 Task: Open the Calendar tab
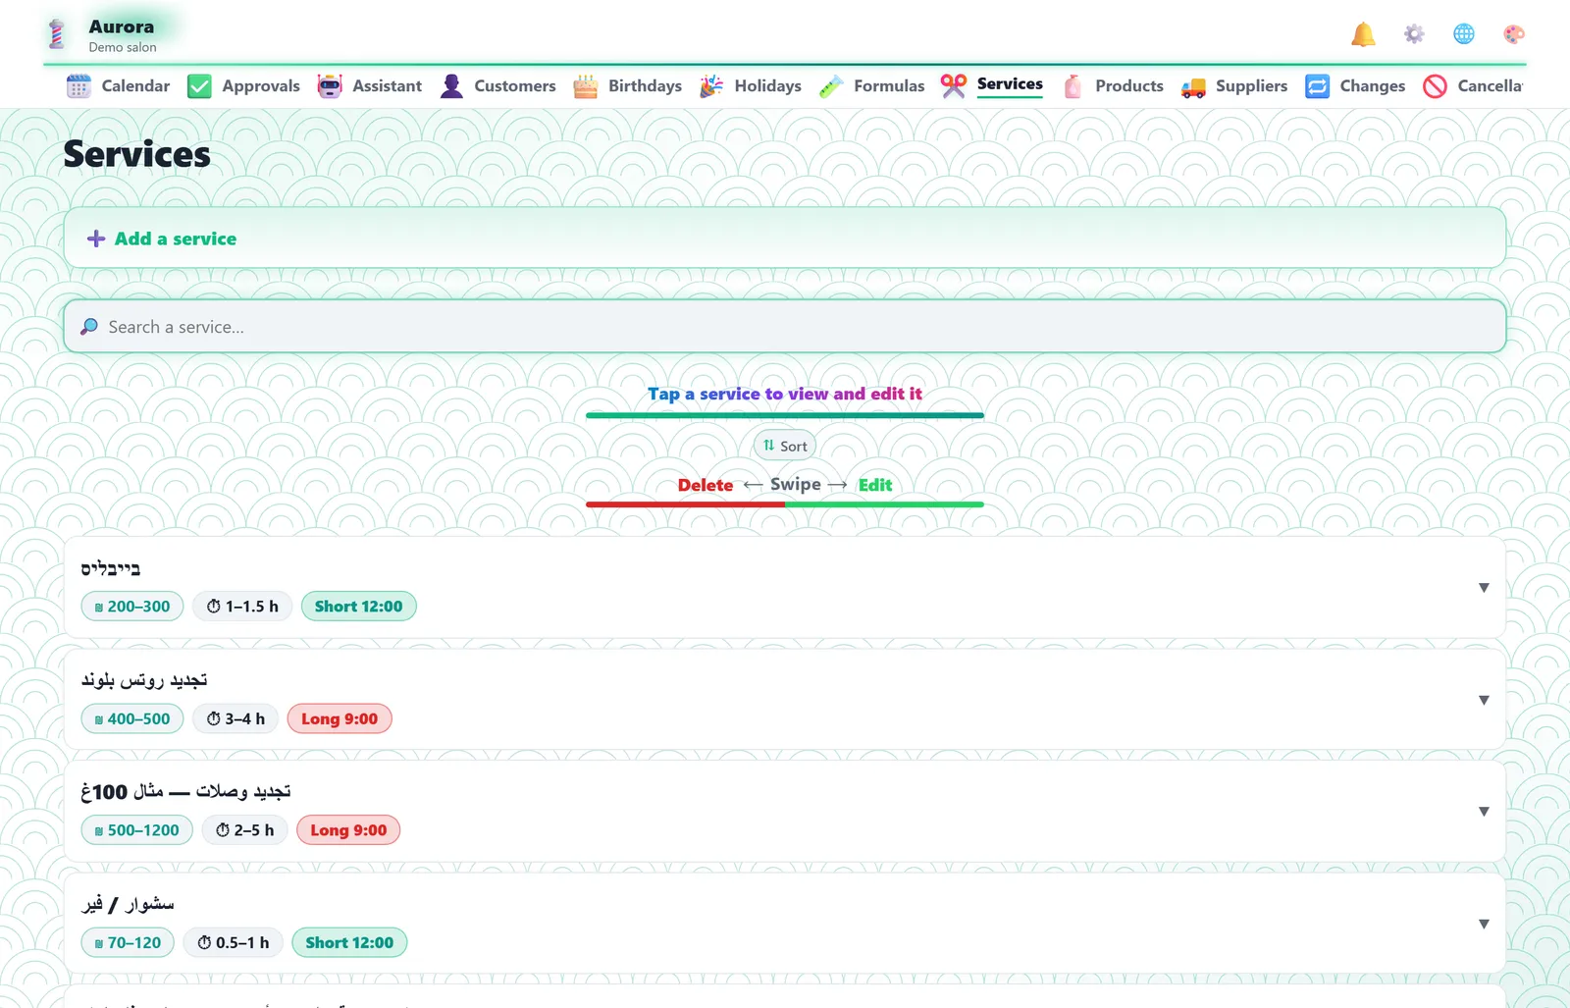click(x=118, y=86)
